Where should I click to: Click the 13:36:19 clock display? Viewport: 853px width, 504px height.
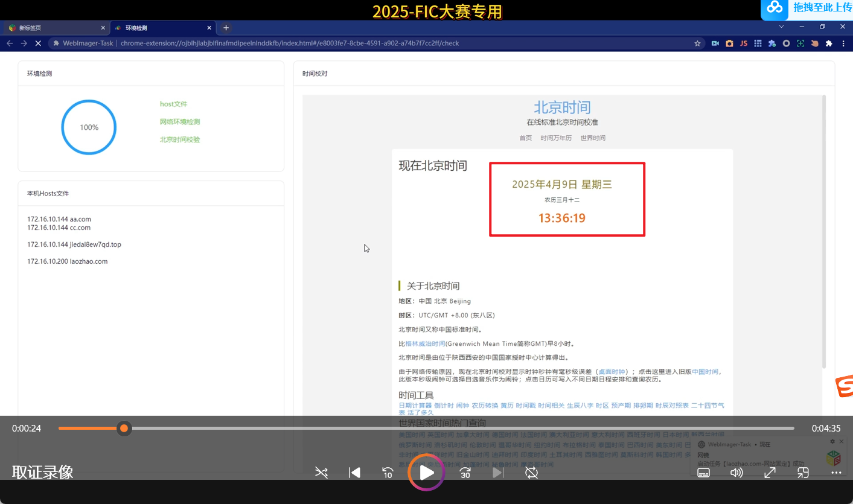click(562, 218)
